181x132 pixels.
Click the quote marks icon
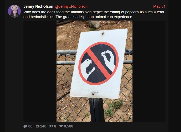(51, 126)
